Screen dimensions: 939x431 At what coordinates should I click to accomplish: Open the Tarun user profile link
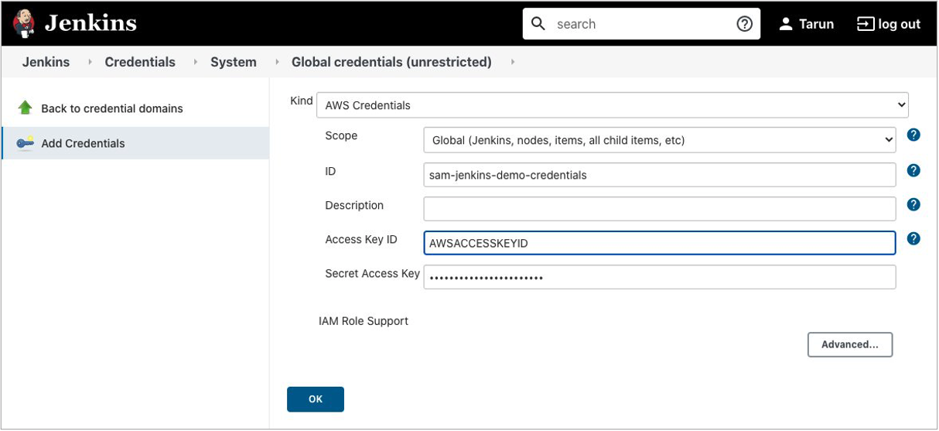[x=816, y=24]
